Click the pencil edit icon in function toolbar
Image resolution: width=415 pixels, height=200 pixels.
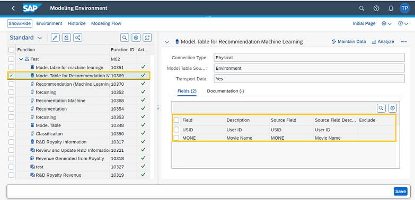(x=55, y=38)
